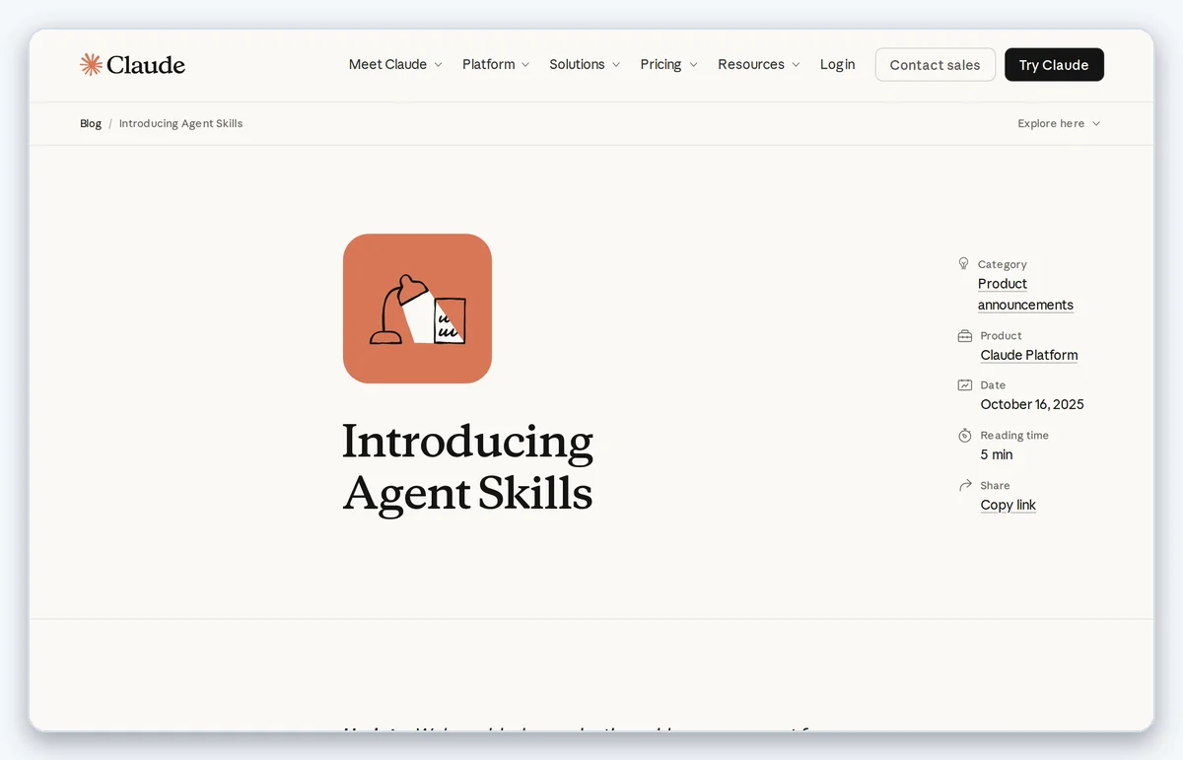The image size is (1183, 760).
Task: Click the Share arrow icon
Action: [965, 485]
